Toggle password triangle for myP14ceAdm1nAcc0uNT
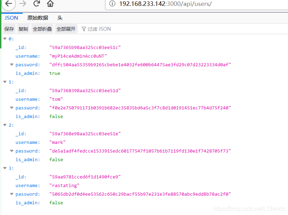This screenshot has height=215, width=288. point(12,65)
